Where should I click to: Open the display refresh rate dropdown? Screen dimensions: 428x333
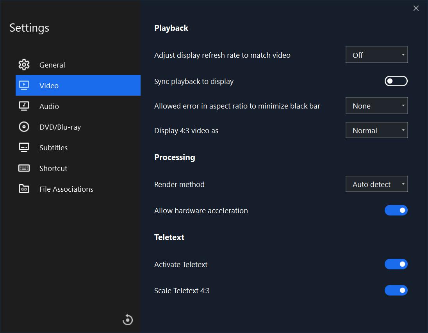point(376,55)
